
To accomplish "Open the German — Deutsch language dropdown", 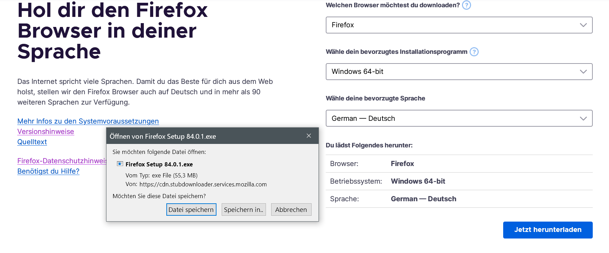I will point(459,118).
